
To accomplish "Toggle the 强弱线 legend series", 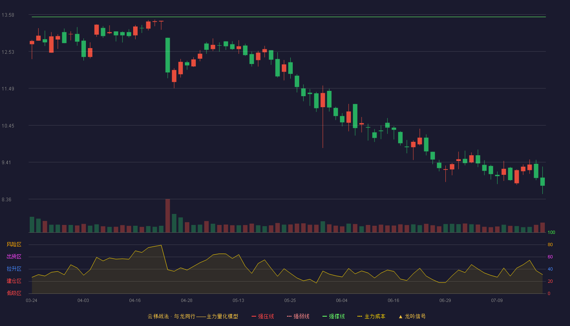I will 298,316.
